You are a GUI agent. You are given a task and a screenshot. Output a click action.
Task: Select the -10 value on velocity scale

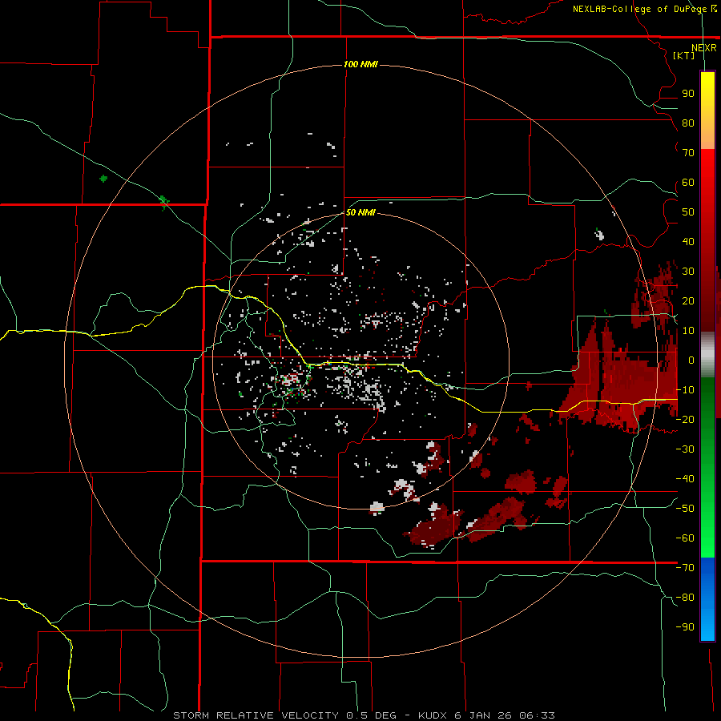pyautogui.click(x=685, y=390)
